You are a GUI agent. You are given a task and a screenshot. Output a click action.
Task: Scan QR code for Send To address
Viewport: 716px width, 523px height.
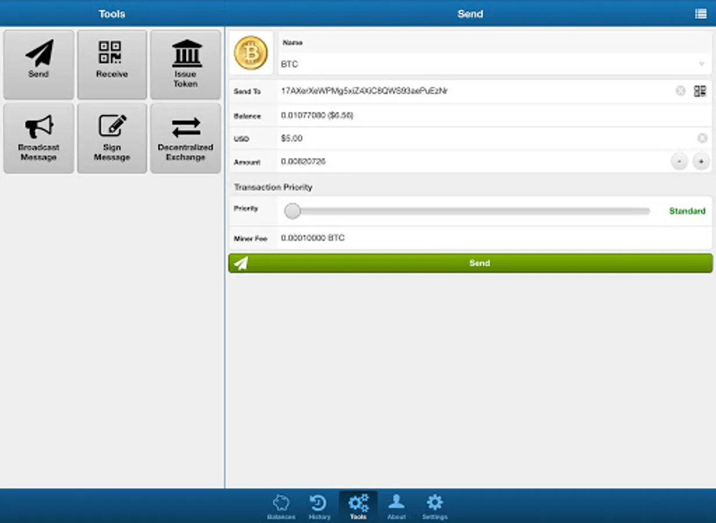pyautogui.click(x=700, y=91)
